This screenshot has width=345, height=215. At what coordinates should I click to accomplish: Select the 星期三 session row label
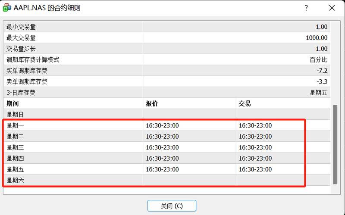coord(15,147)
